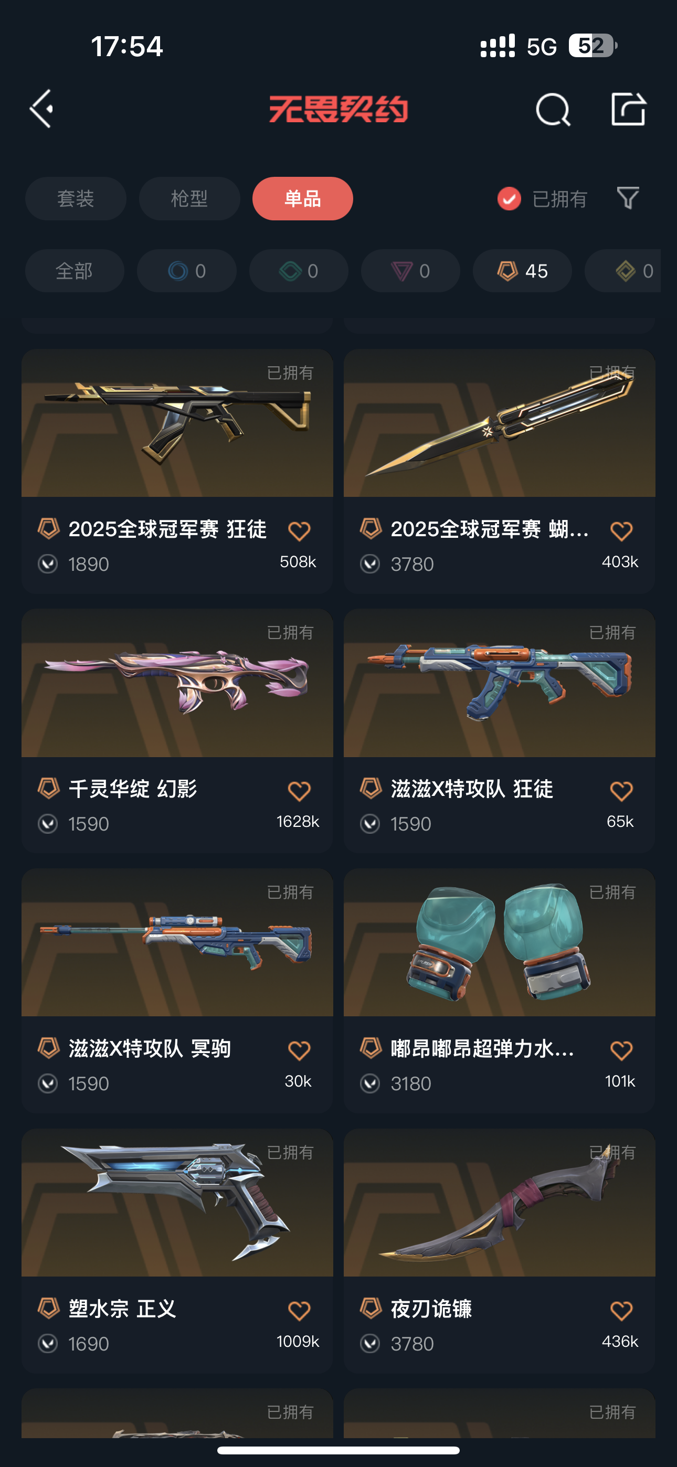This screenshot has height=1467, width=677.
Task: Switch to the 枪型 tab
Action: coord(189,198)
